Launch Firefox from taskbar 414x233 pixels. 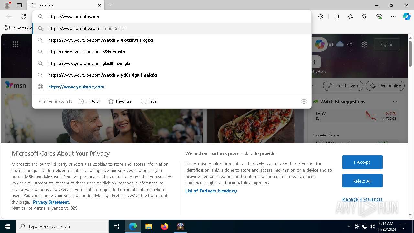pos(164,227)
